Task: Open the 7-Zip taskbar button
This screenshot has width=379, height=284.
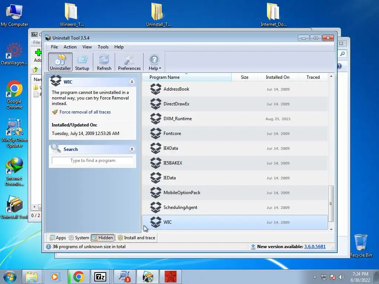Action: (x=101, y=277)
